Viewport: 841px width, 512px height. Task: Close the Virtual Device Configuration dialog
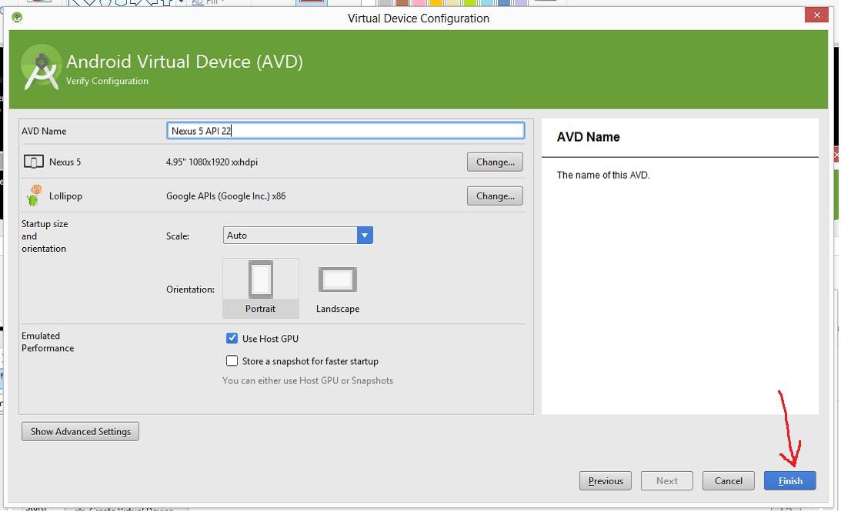[x=816, y=15]
